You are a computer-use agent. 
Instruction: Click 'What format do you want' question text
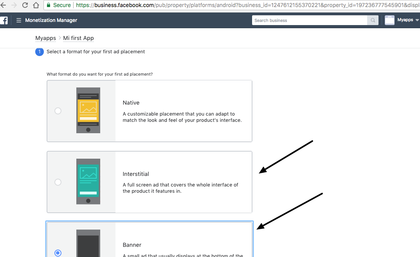pyautogui.click(x=100, y=74)
